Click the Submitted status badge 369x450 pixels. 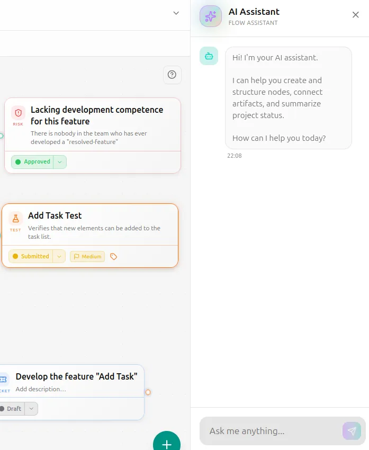(31, 256)
